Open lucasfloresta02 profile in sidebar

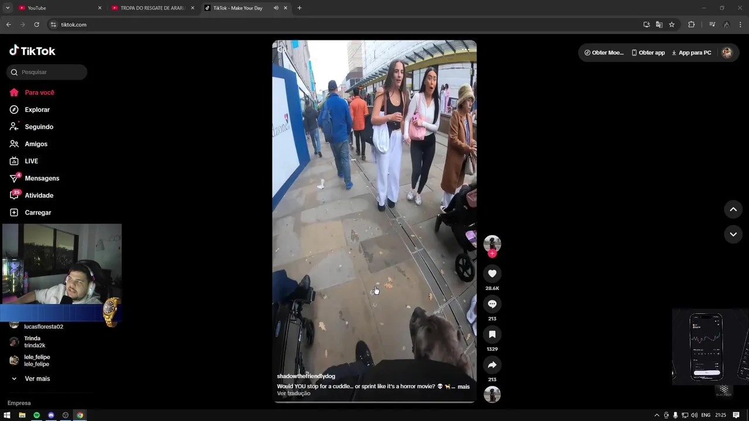(x=43, y=326)
